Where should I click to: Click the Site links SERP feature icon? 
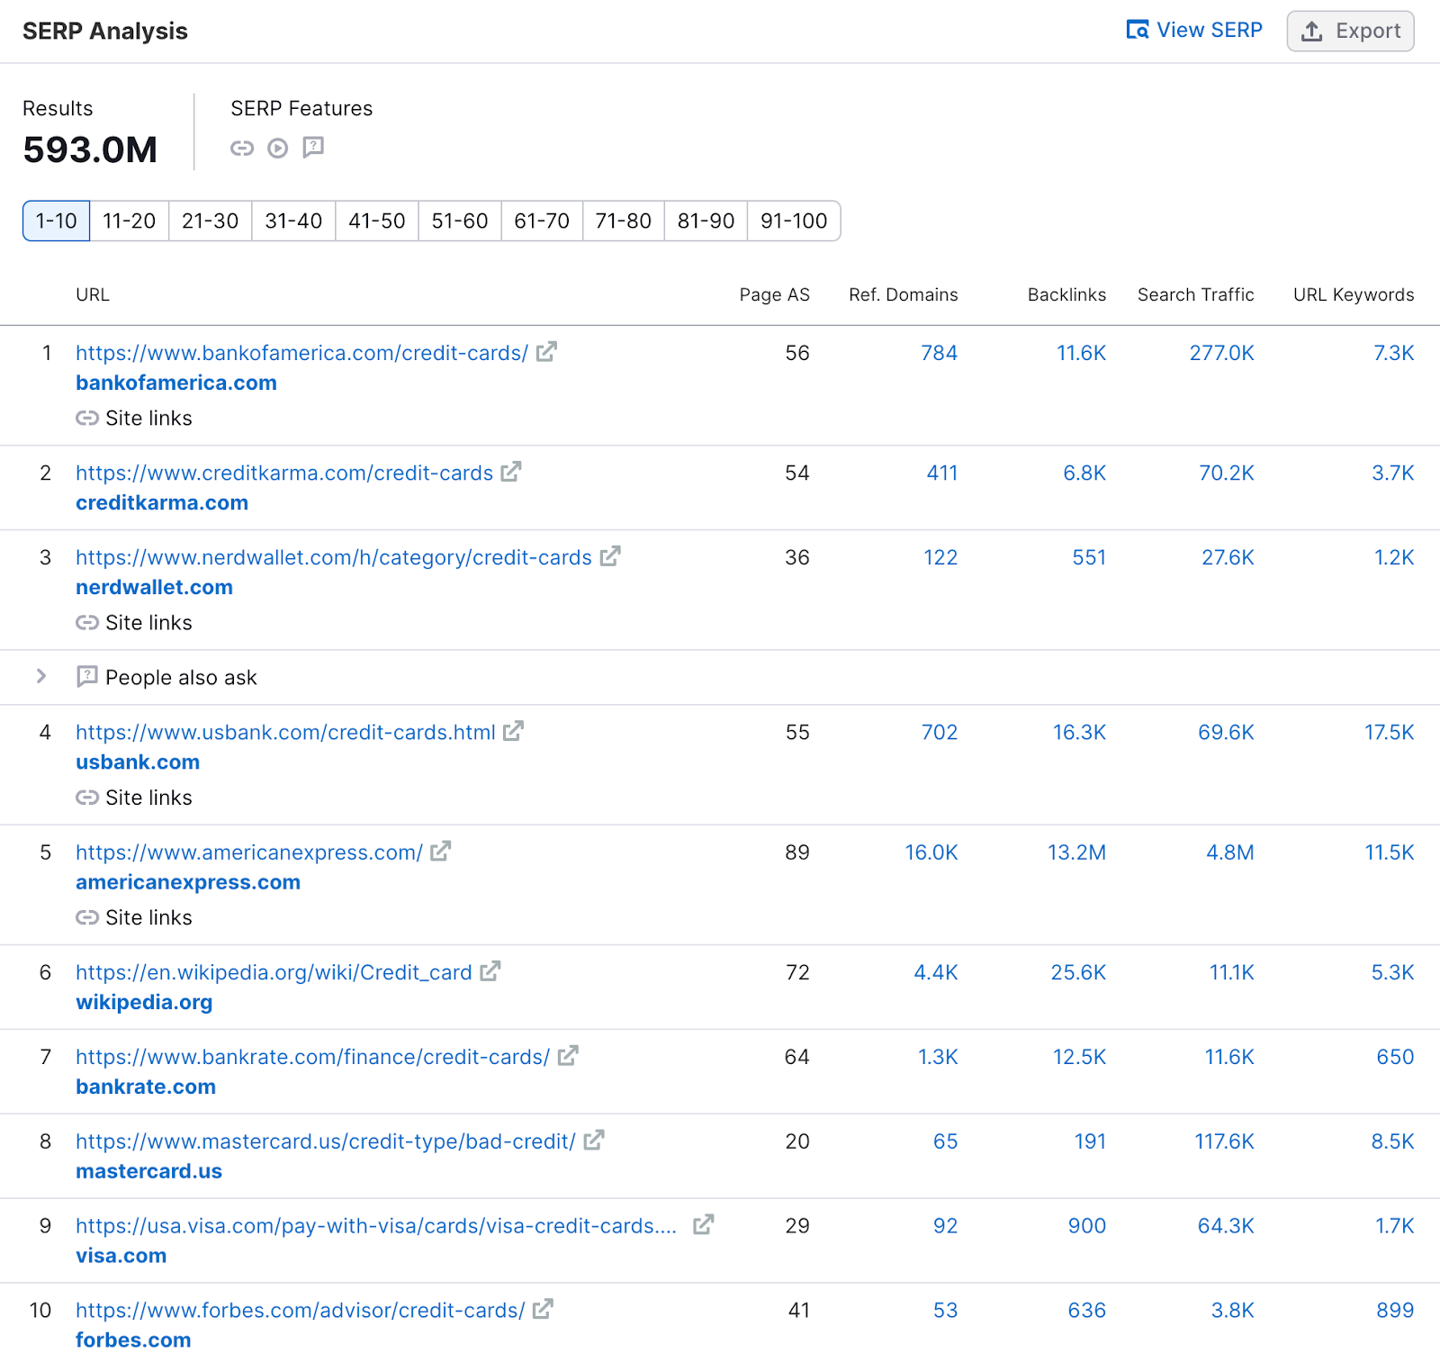(242, 149)
